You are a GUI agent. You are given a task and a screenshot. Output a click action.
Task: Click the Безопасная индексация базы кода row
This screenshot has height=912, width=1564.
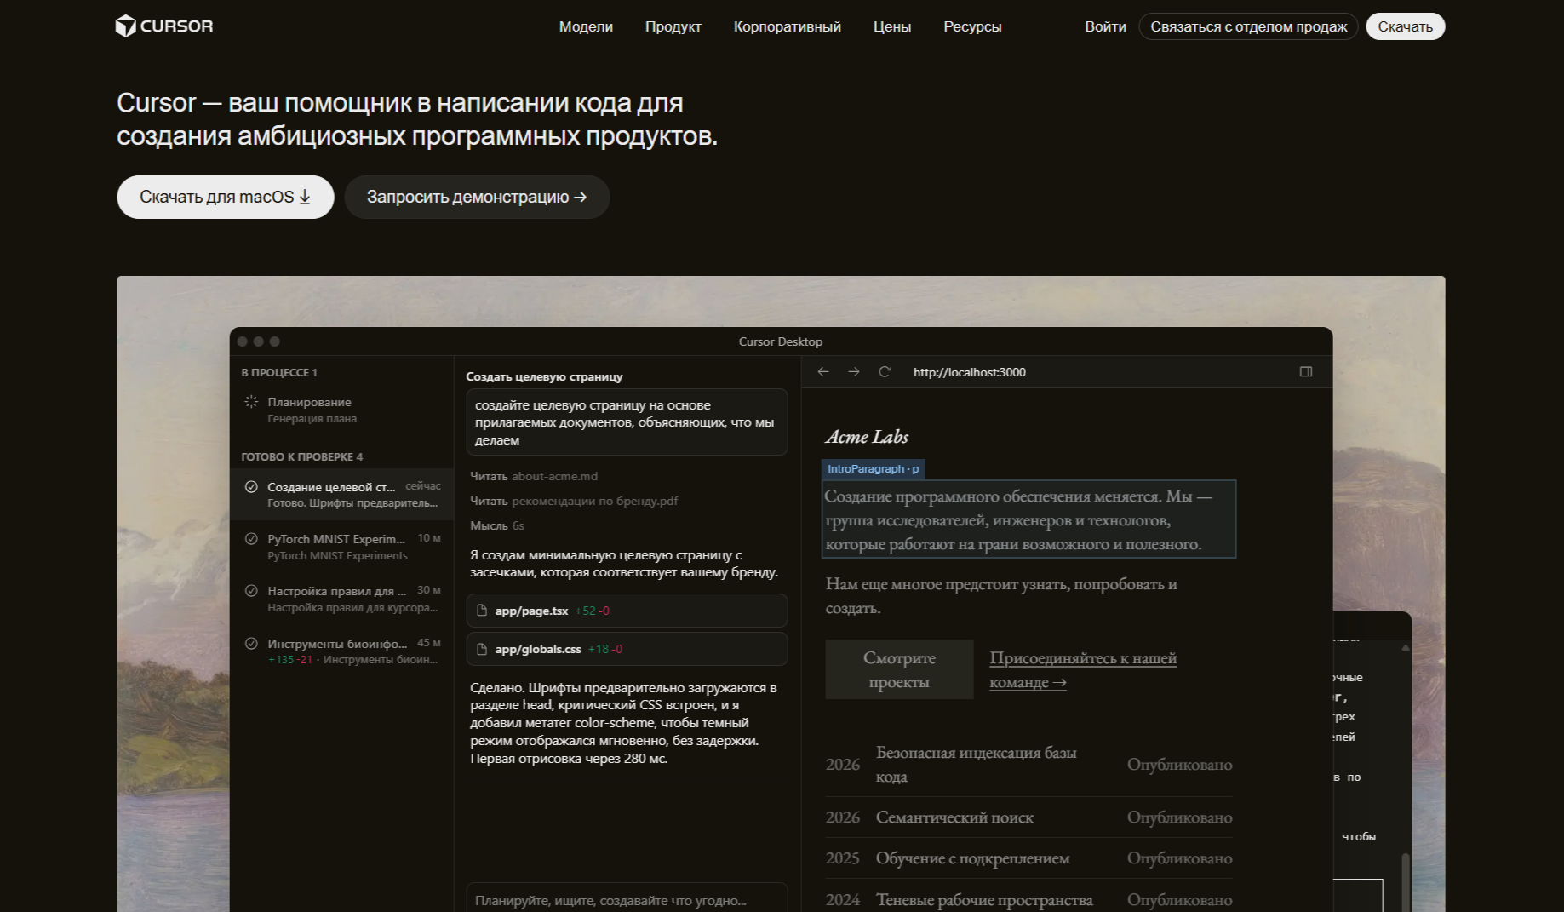click(x=1028, y=765)
